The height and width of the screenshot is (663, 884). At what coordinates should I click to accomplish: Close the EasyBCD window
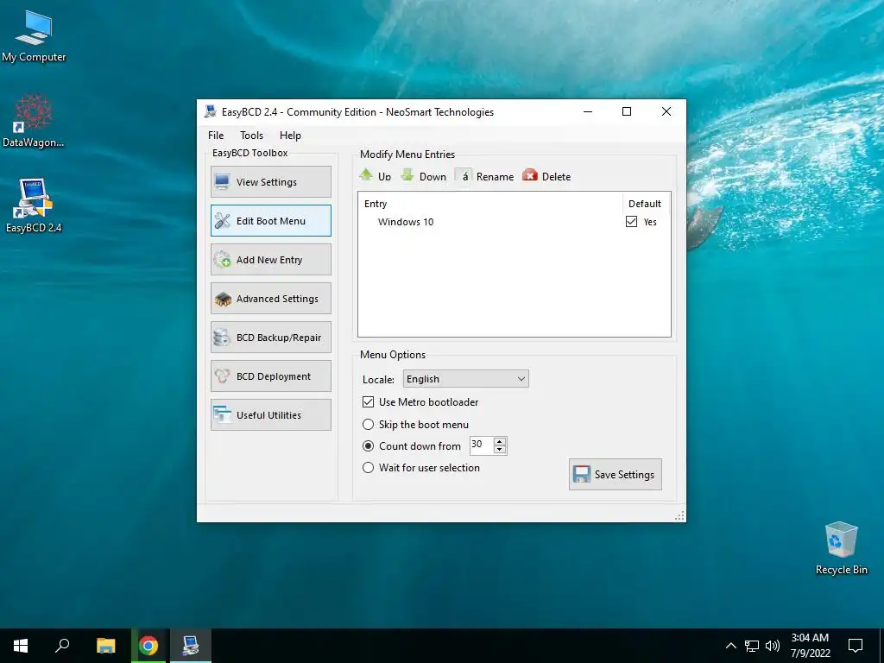tap(666, 111)
